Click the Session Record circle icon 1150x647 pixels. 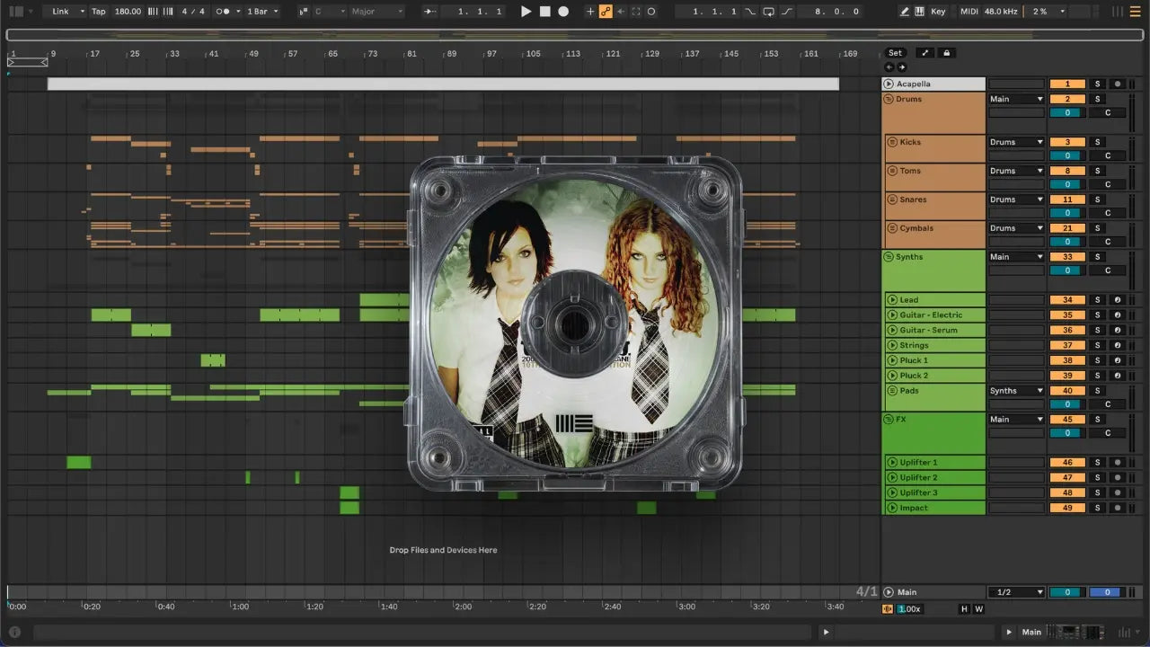pos(651,12)
